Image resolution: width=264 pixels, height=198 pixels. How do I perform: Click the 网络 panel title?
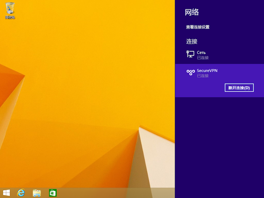tap(192, 12)
